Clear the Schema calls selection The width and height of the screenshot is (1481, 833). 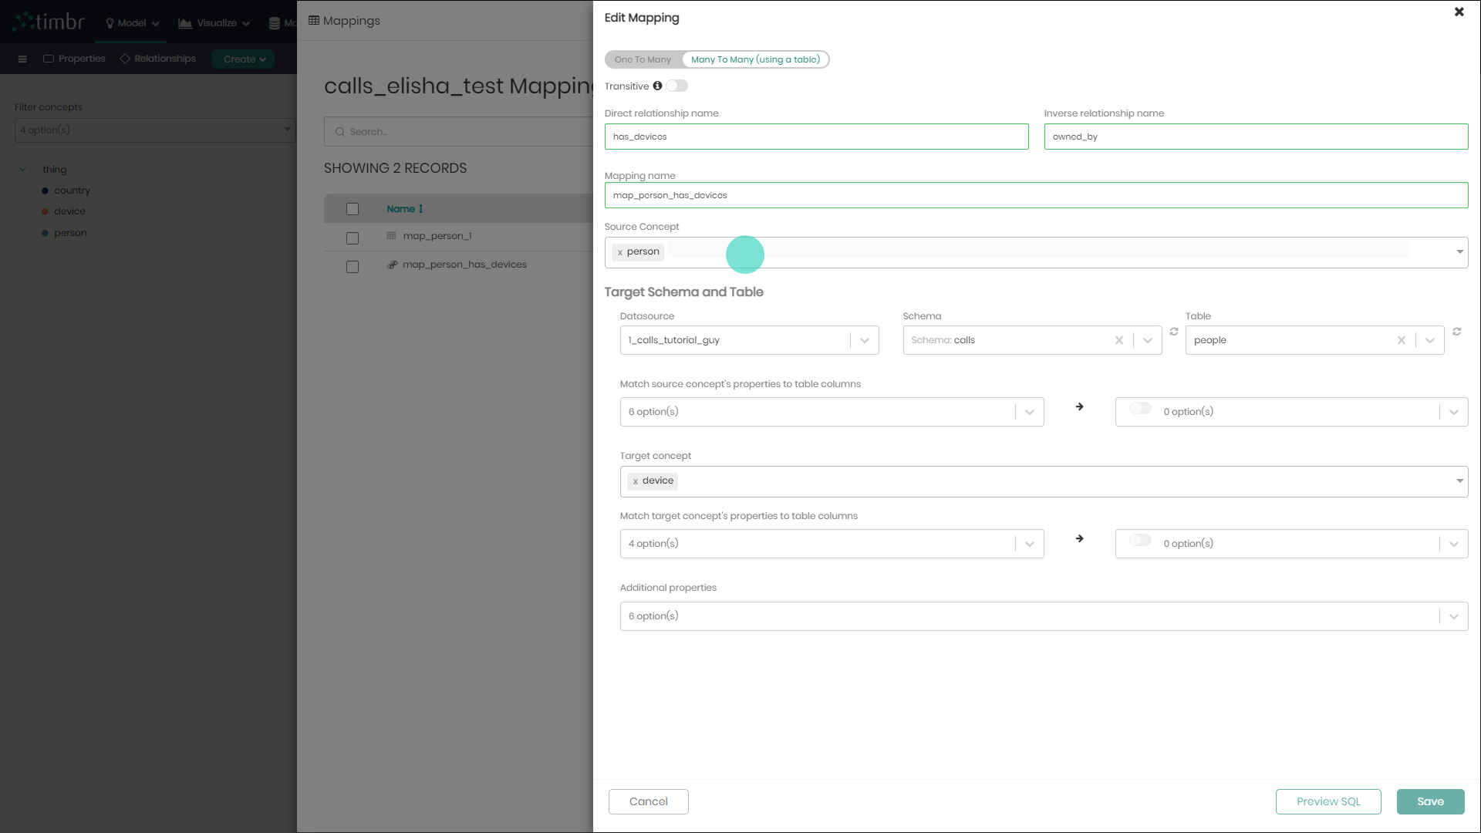(x=1118, y=340)
